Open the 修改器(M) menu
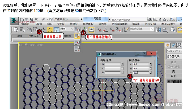Image resolution: width=192 pixels, height=109 pixels. coord(88,24)
